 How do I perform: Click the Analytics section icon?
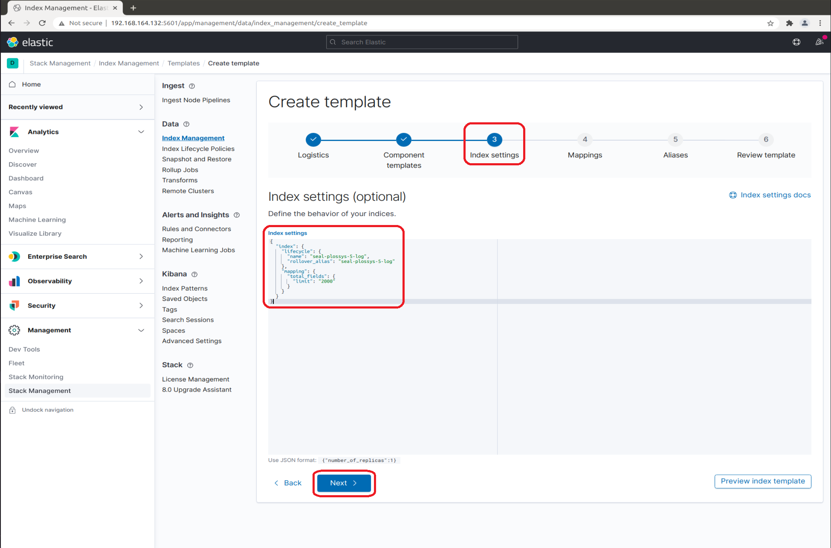click(14, 132)
